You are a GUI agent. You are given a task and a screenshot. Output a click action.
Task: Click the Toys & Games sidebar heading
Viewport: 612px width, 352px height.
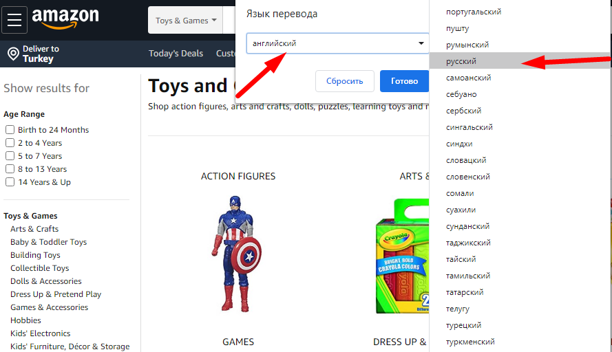pyautogui.click(x=30, y=216)
